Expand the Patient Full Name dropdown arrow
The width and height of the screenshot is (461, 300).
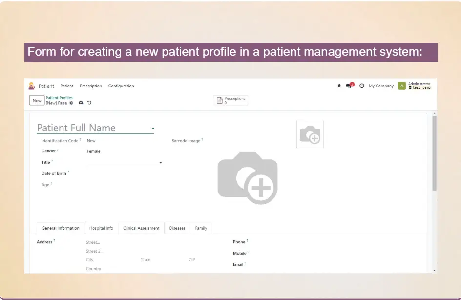[153, 129]
